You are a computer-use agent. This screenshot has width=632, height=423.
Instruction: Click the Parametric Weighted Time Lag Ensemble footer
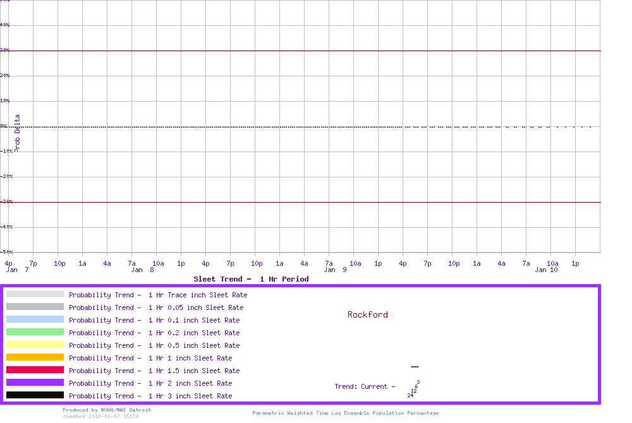(x=345, y=413)
